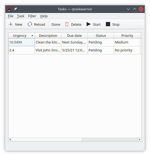The image size is (150, 156).
Task: Close the qtaskwarrior window
Action: pos(141,9)
